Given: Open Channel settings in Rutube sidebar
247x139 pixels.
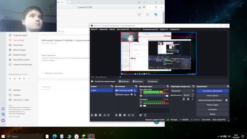Looking at the screenshot, I should coord(19,60).
